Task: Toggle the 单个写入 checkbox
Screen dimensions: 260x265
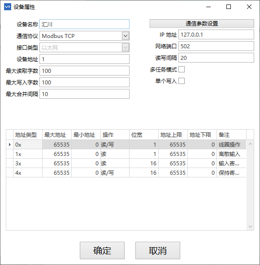Action: (182, 81)
